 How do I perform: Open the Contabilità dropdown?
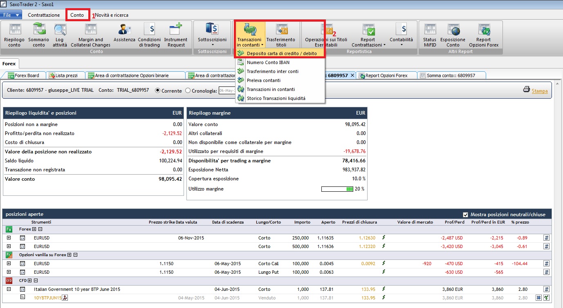pyautogui.click(x=401, y=35)
